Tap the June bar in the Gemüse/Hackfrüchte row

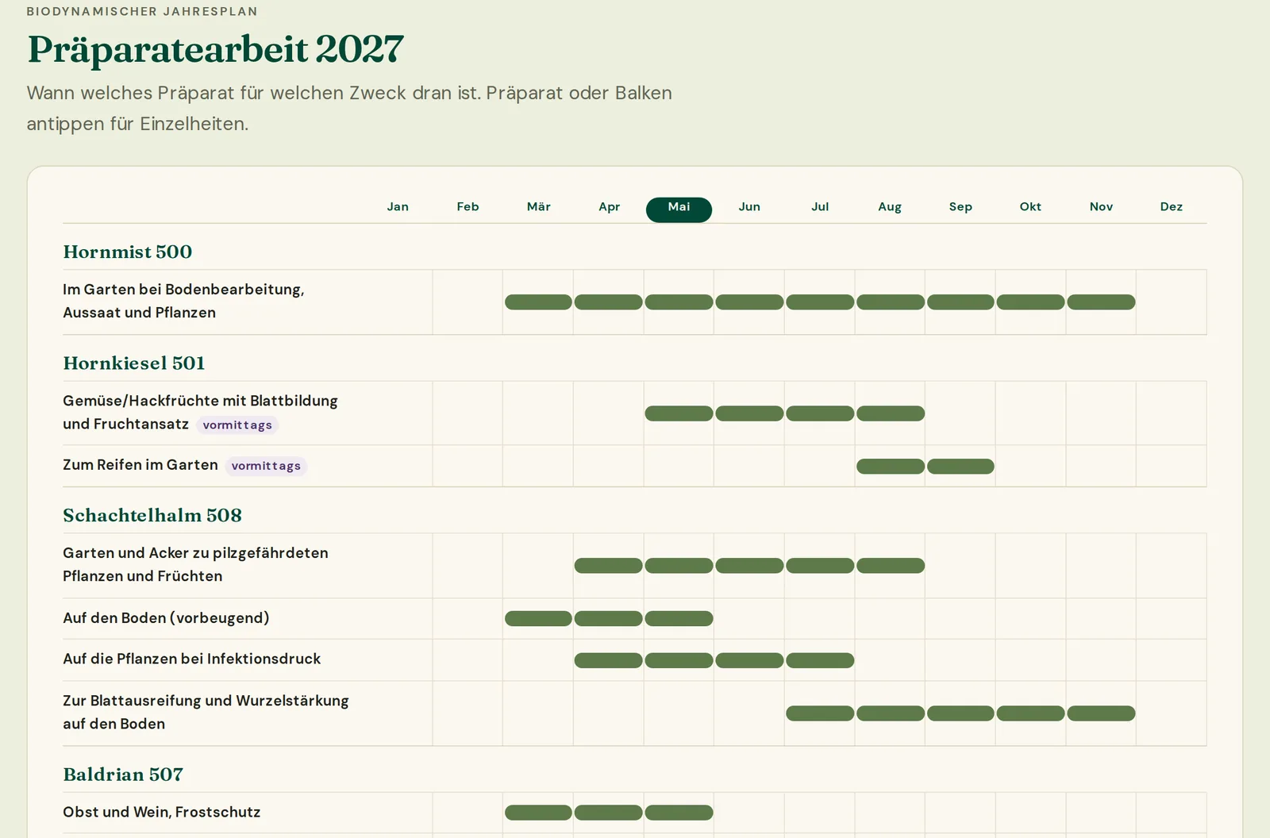749,413
